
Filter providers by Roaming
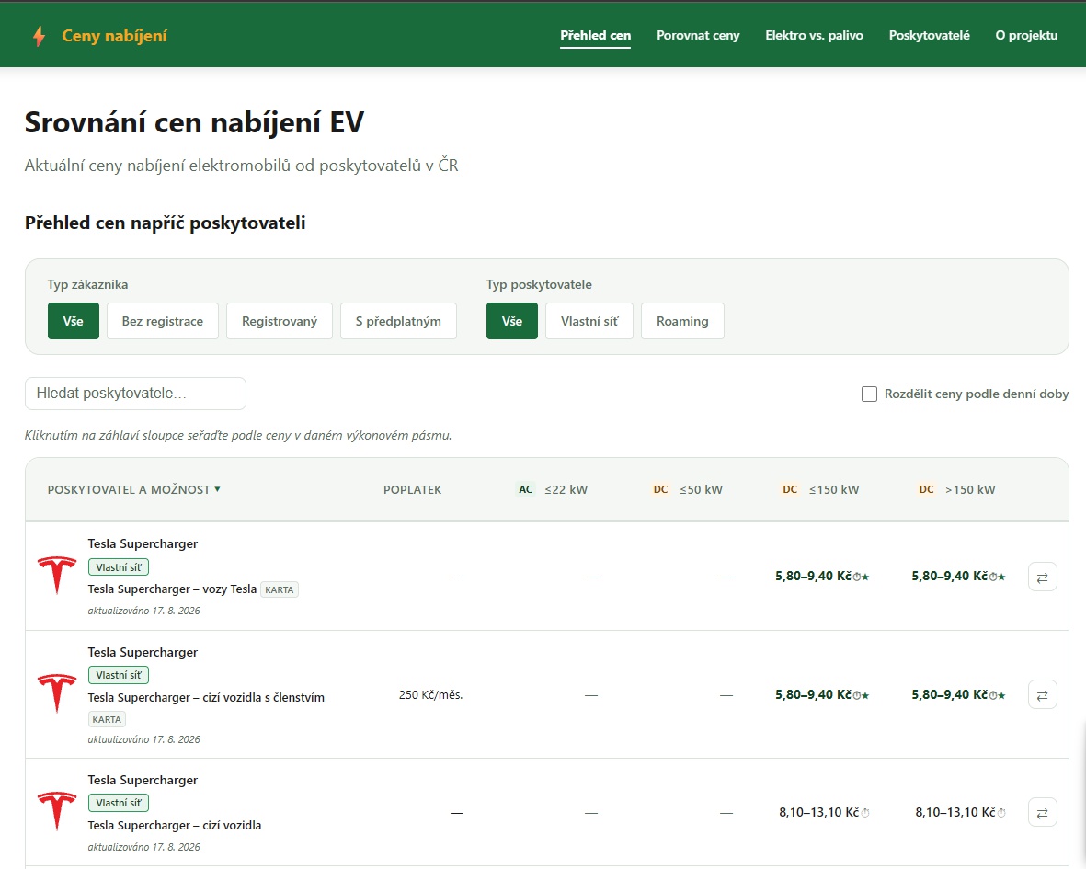click(x=682, y=321)
